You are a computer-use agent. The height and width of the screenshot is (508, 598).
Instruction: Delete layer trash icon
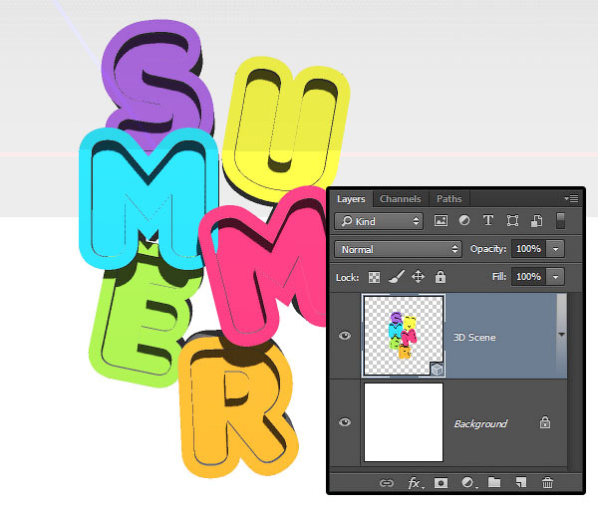point(547,482)
